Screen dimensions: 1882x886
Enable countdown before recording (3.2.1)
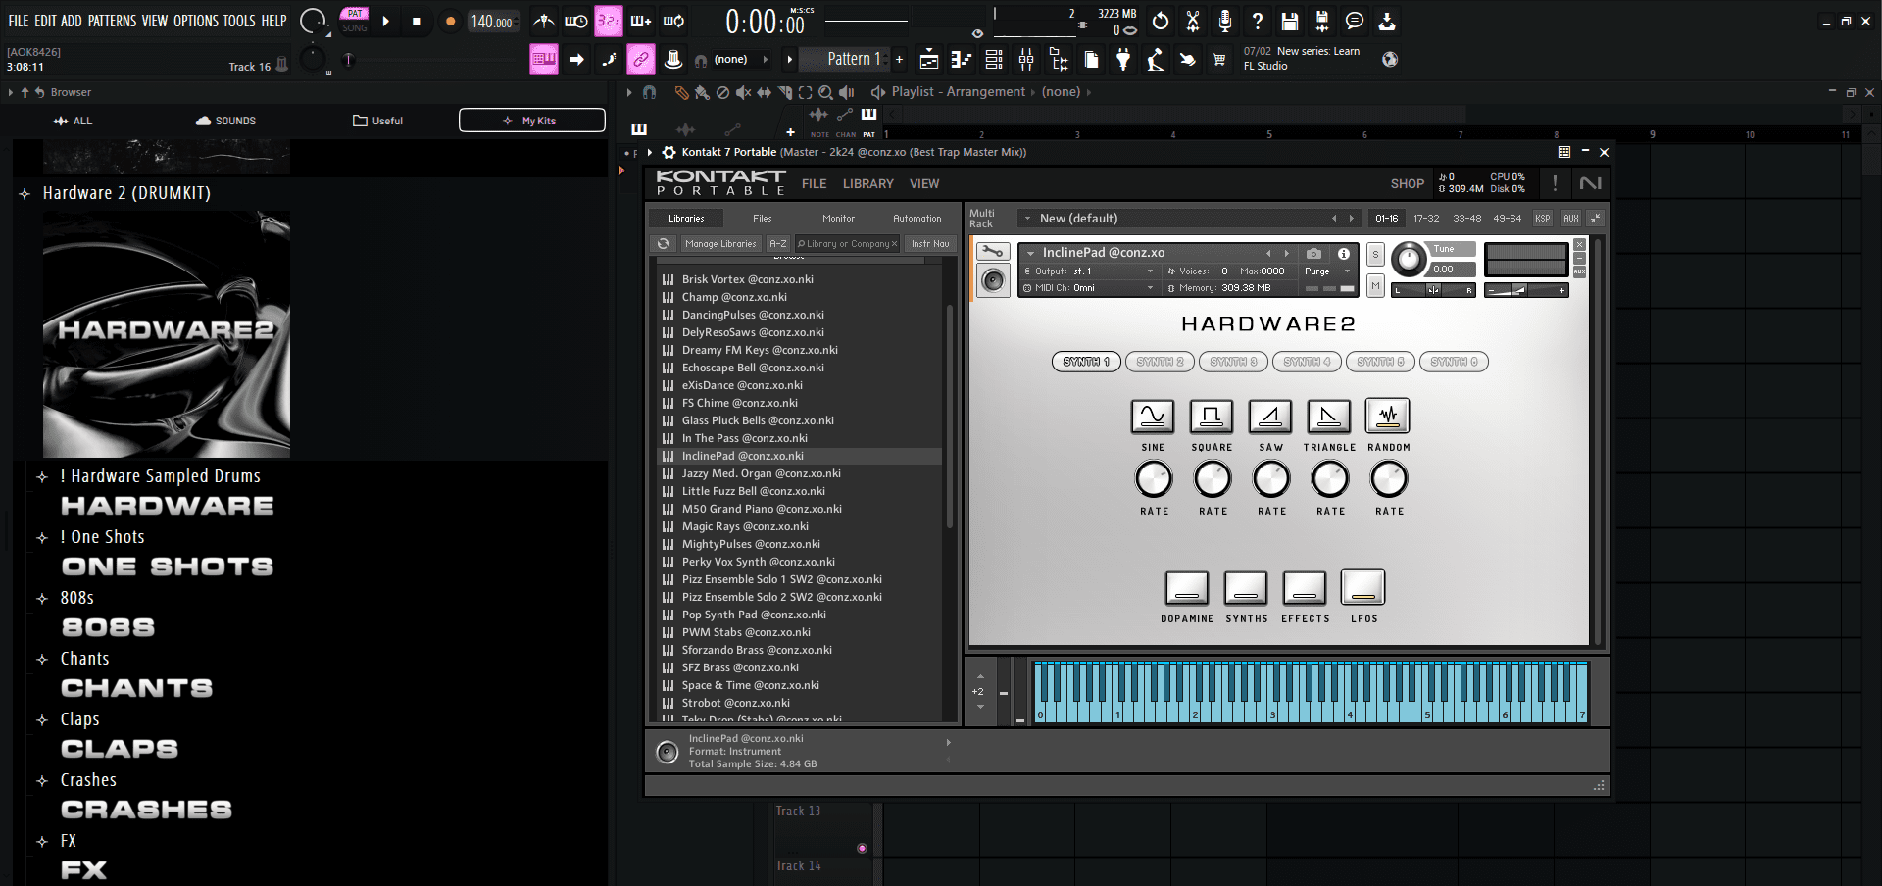pyautogui.click(x=608, y=21)
